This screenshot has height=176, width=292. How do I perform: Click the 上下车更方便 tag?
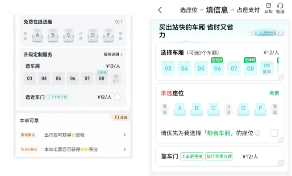[x=57, y=97]
